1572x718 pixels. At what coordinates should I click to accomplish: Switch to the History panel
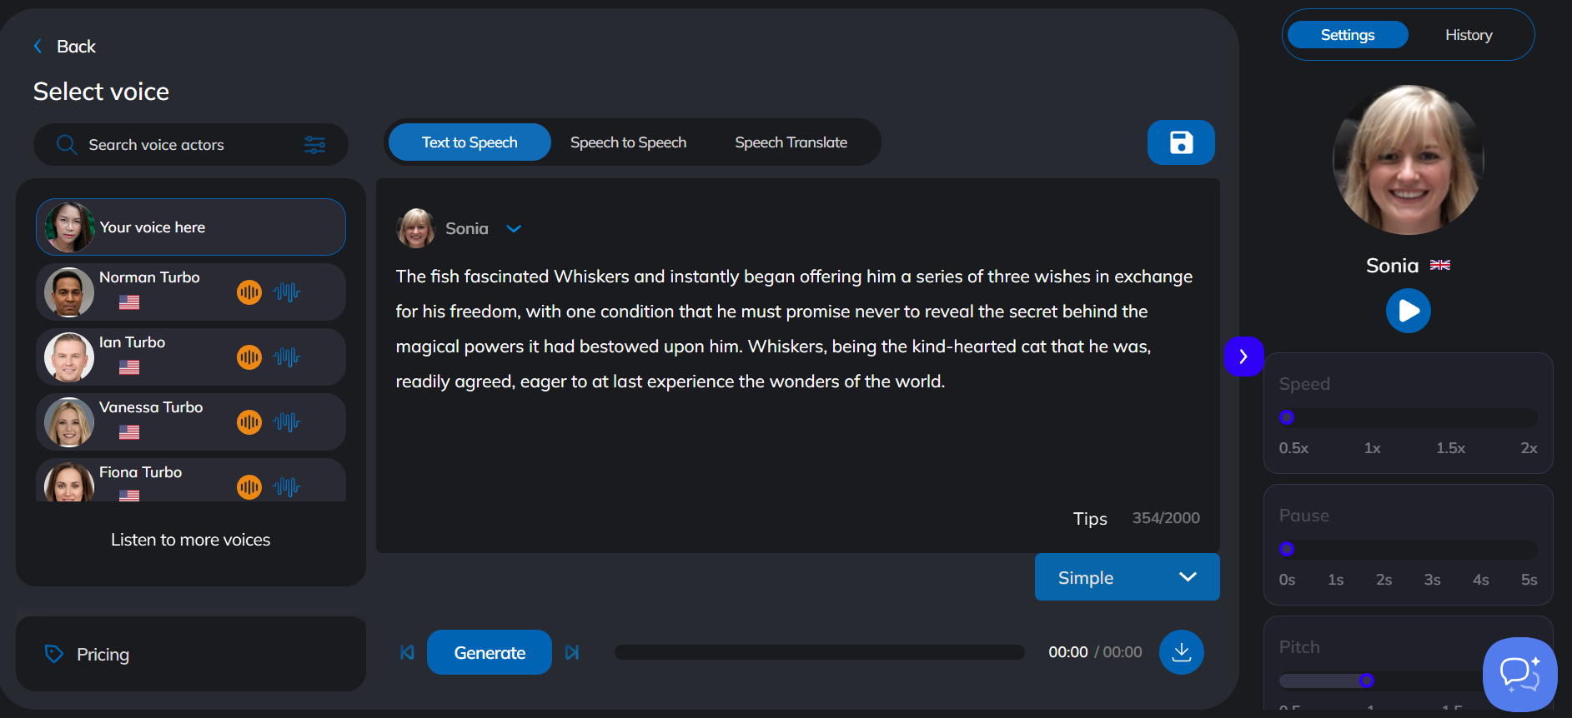pyautogui.click(x=1468, y=35)
